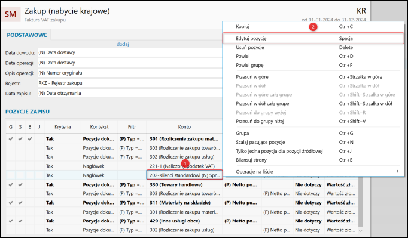Click the Kontekst column header
This screenshot has width=408, height=238.
tap(99, 127)
